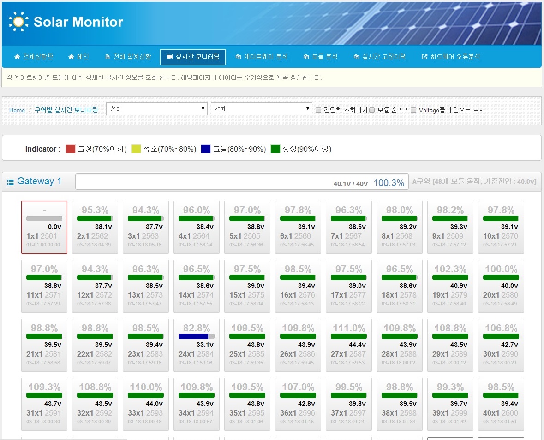
Task: Click the home icon beside 전체상황판
Action: click(x=17, y=57)
